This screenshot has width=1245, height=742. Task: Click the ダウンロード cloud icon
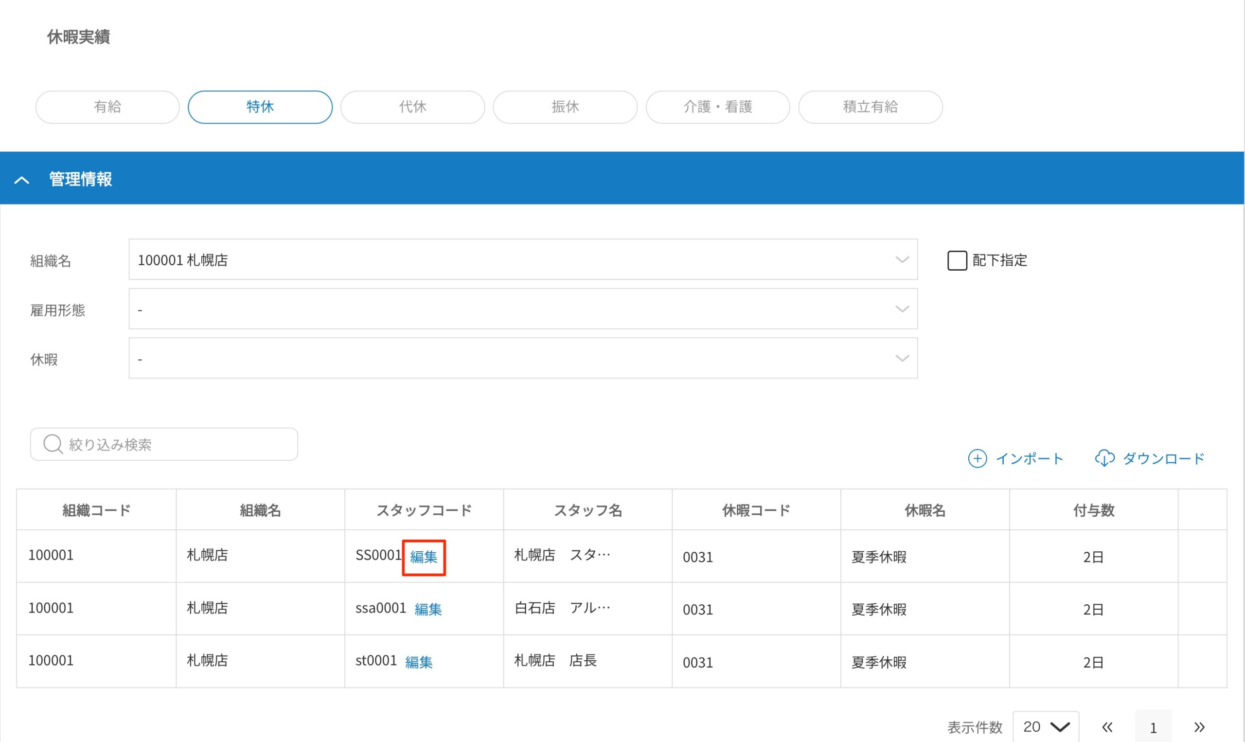click(1105, 458)
